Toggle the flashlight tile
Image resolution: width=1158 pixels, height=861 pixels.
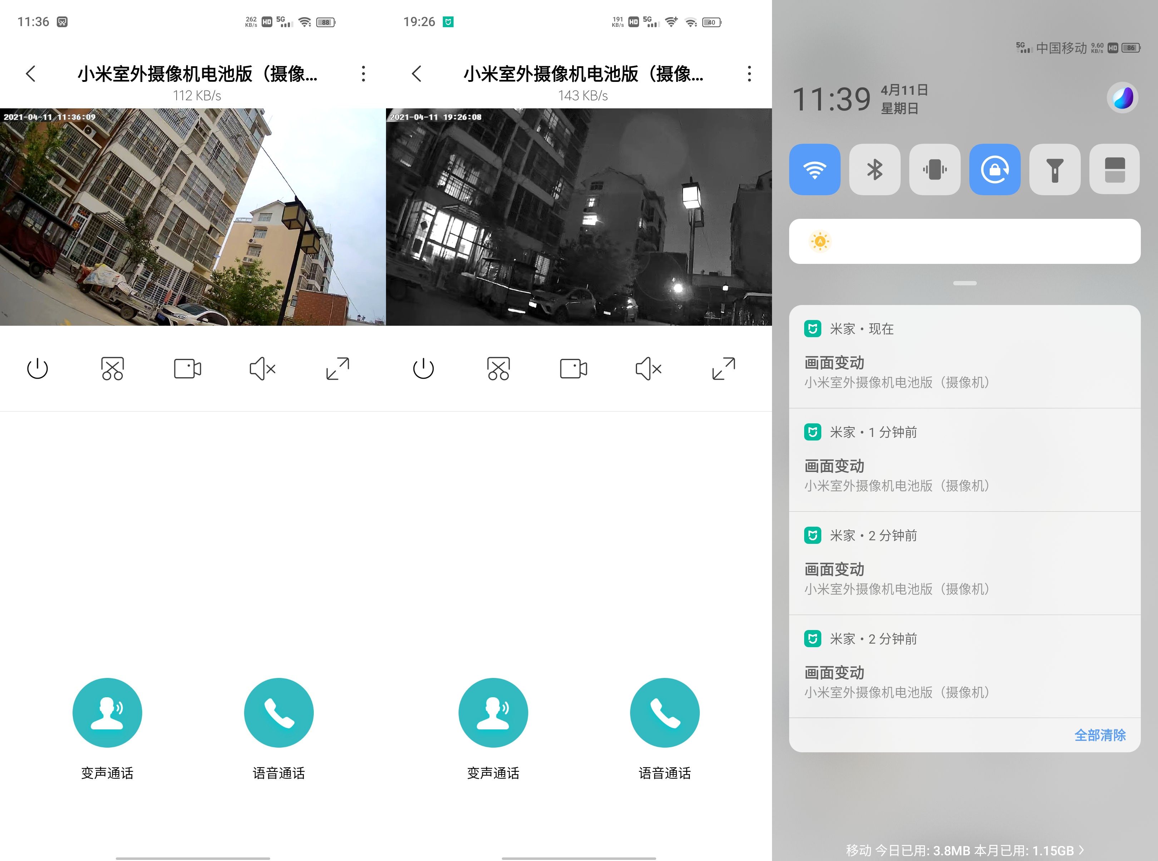(1055, 169)
